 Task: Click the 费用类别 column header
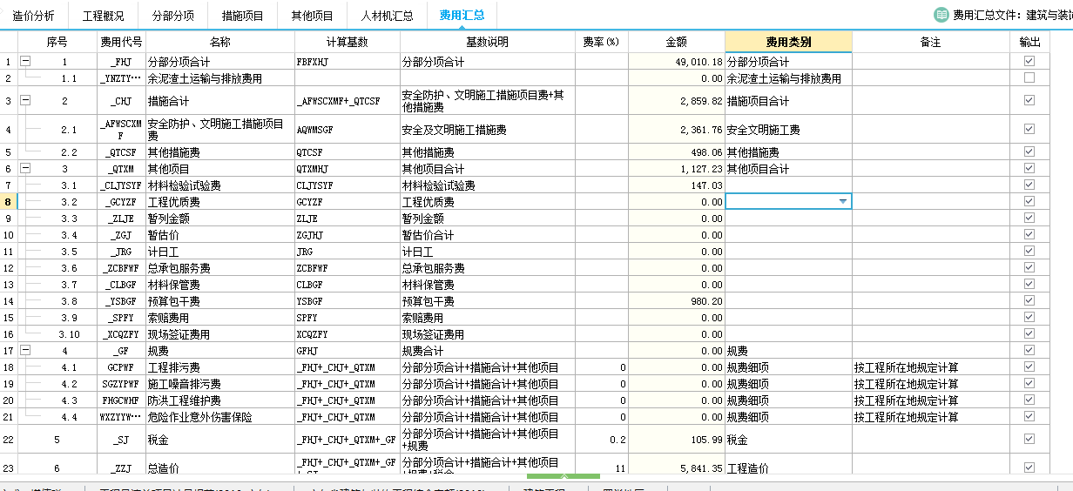[x=788, y=42]
